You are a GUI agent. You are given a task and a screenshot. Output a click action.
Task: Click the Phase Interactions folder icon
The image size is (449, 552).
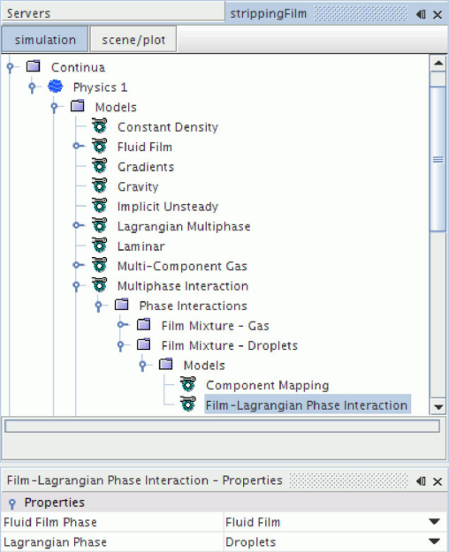point(122,305)
